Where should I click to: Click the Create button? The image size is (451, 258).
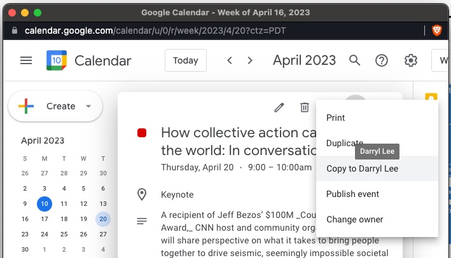pos(55,106)
